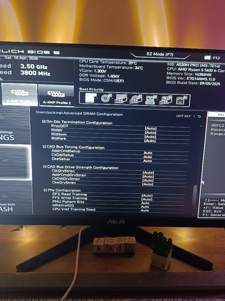Click the scroll up arrow of settings list
The width and height of the screenshot is (225, 301).
tap(201, 126)
